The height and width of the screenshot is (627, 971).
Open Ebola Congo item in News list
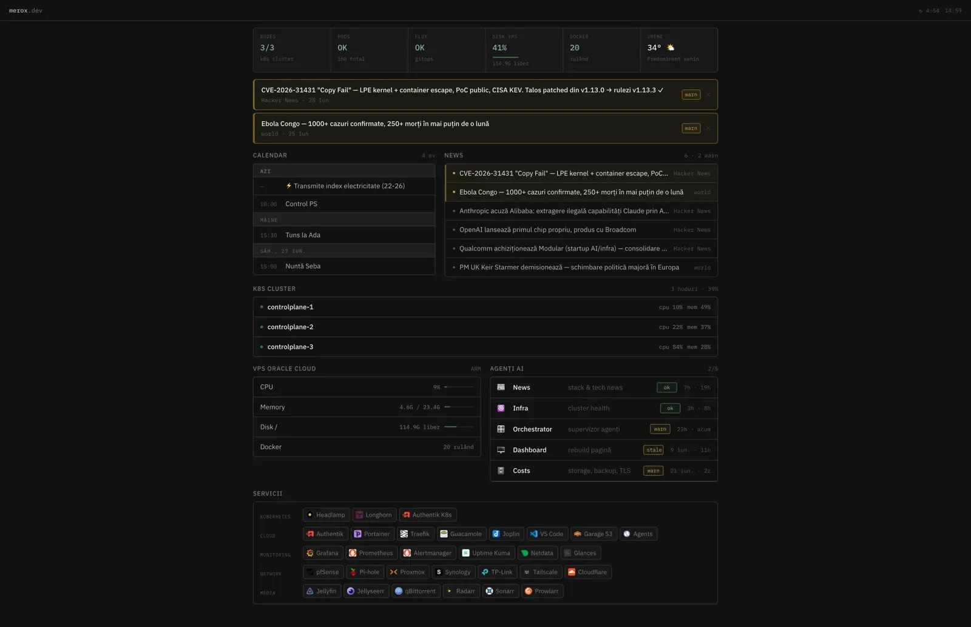coord(581,192)
